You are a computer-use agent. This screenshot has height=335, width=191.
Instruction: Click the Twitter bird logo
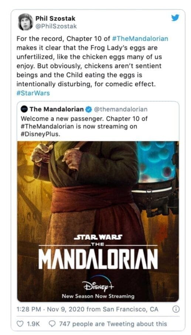coord(175,18)
